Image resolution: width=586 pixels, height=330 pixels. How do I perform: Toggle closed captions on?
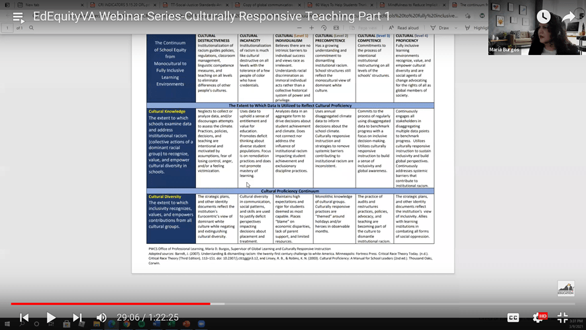(x=513, y=317)
